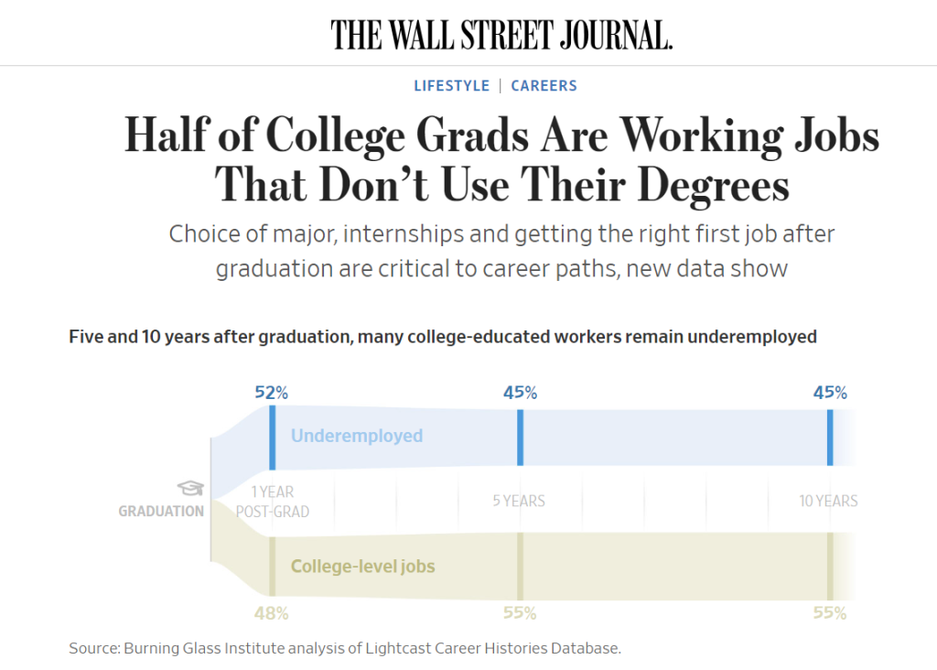Click the 48% college-level jobs value
The image size is (937, 670).
click(271, 613)
